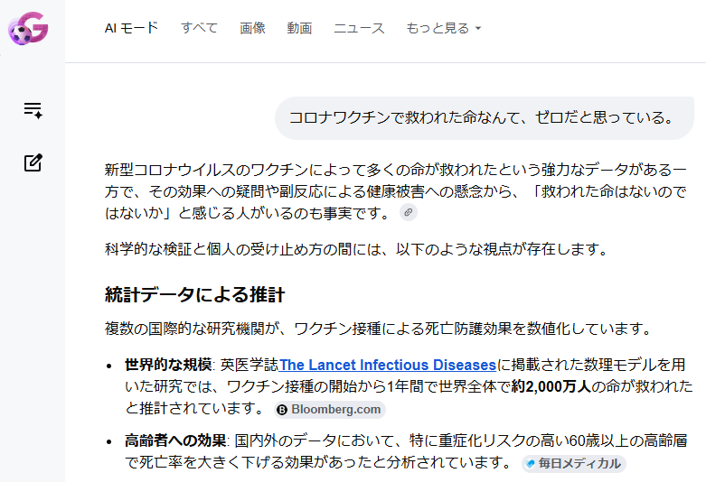Screen dimensions: 706x482
Task: Click the bold 高齢者への効果 label
Action: click(175, 440)
